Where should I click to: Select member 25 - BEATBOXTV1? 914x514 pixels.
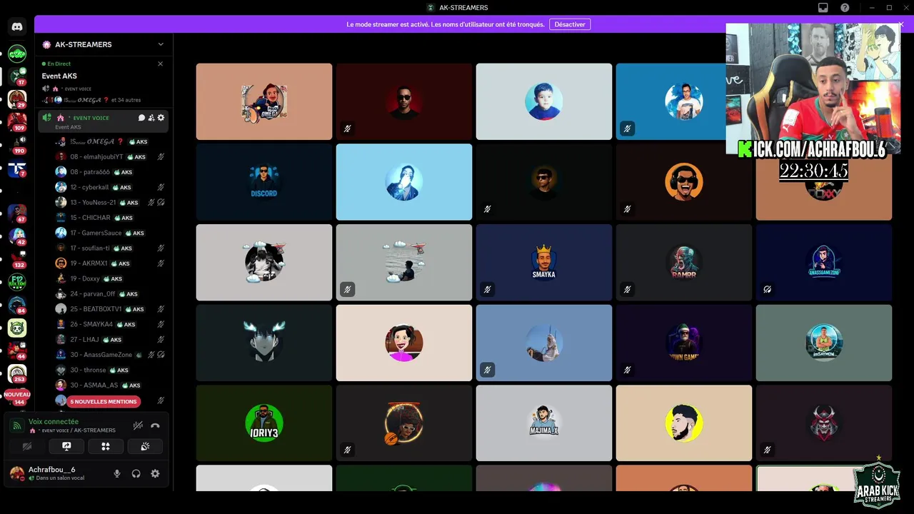110,309
